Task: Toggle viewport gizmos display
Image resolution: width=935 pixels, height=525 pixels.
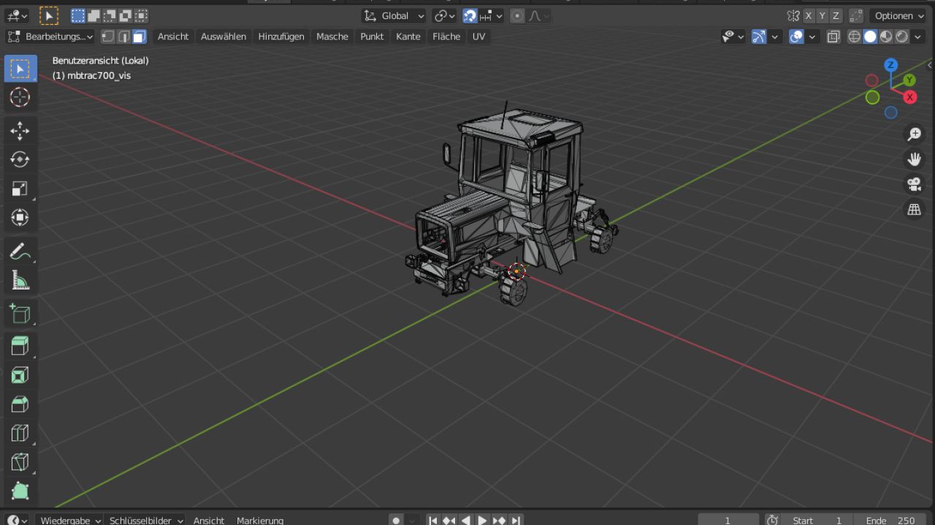Action: coord(759,36)
